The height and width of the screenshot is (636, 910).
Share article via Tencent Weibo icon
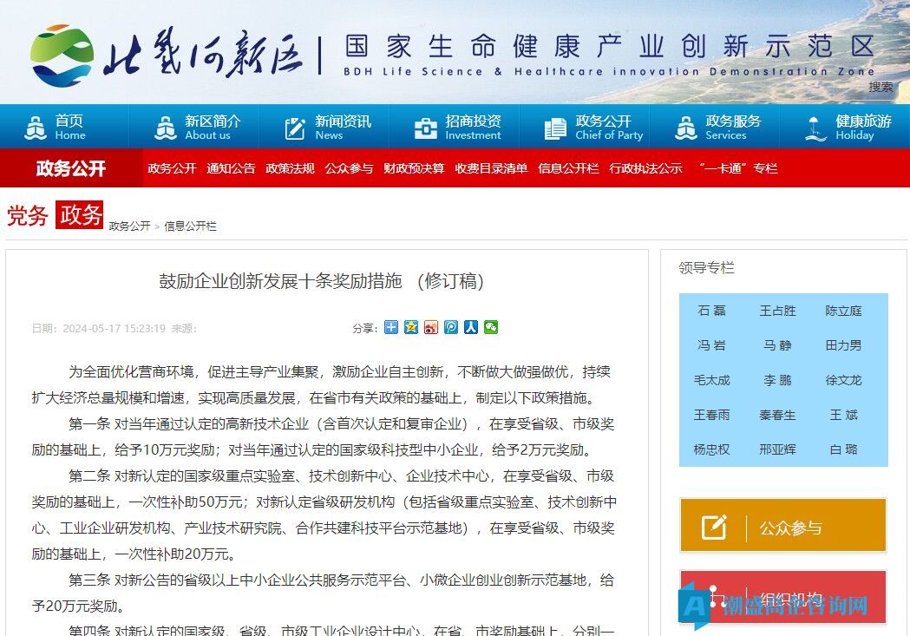tap(451, 327)
